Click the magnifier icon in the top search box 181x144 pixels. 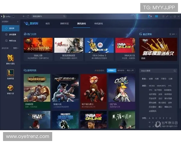pos(64,16)
